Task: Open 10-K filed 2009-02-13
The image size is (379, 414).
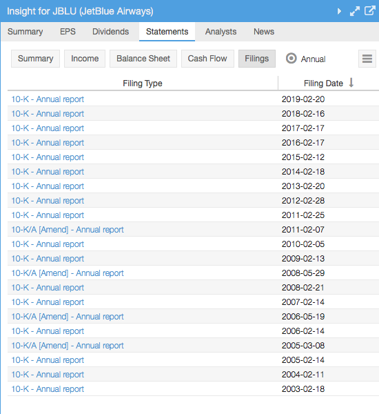Action: click(48, 259)
